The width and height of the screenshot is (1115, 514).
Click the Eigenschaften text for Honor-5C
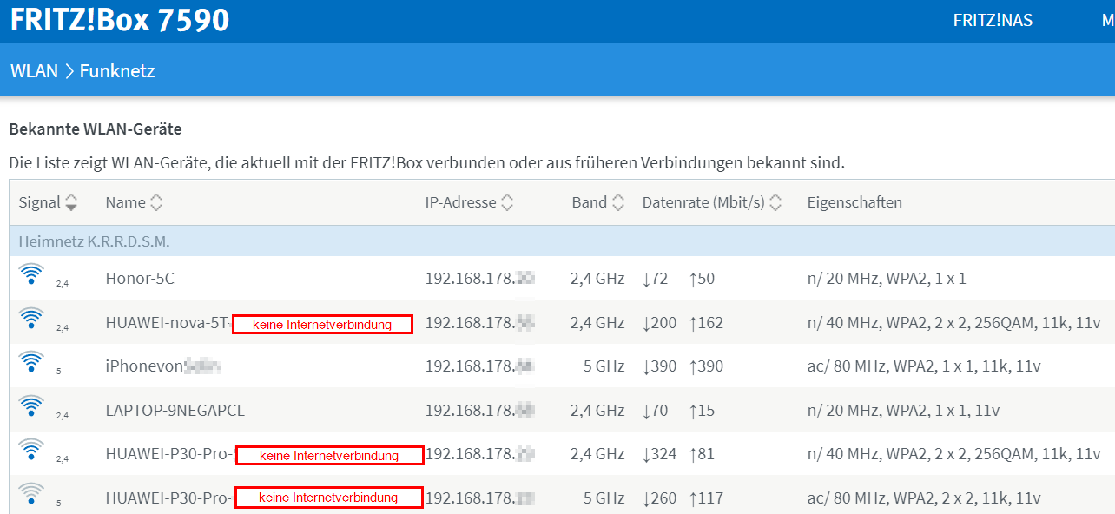[887, 279]
